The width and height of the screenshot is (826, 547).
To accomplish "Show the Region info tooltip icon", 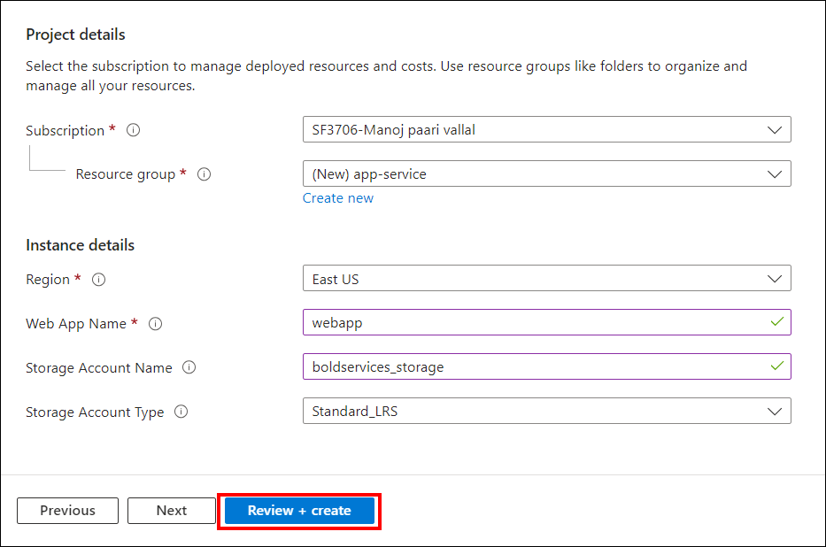I will 99,280.
